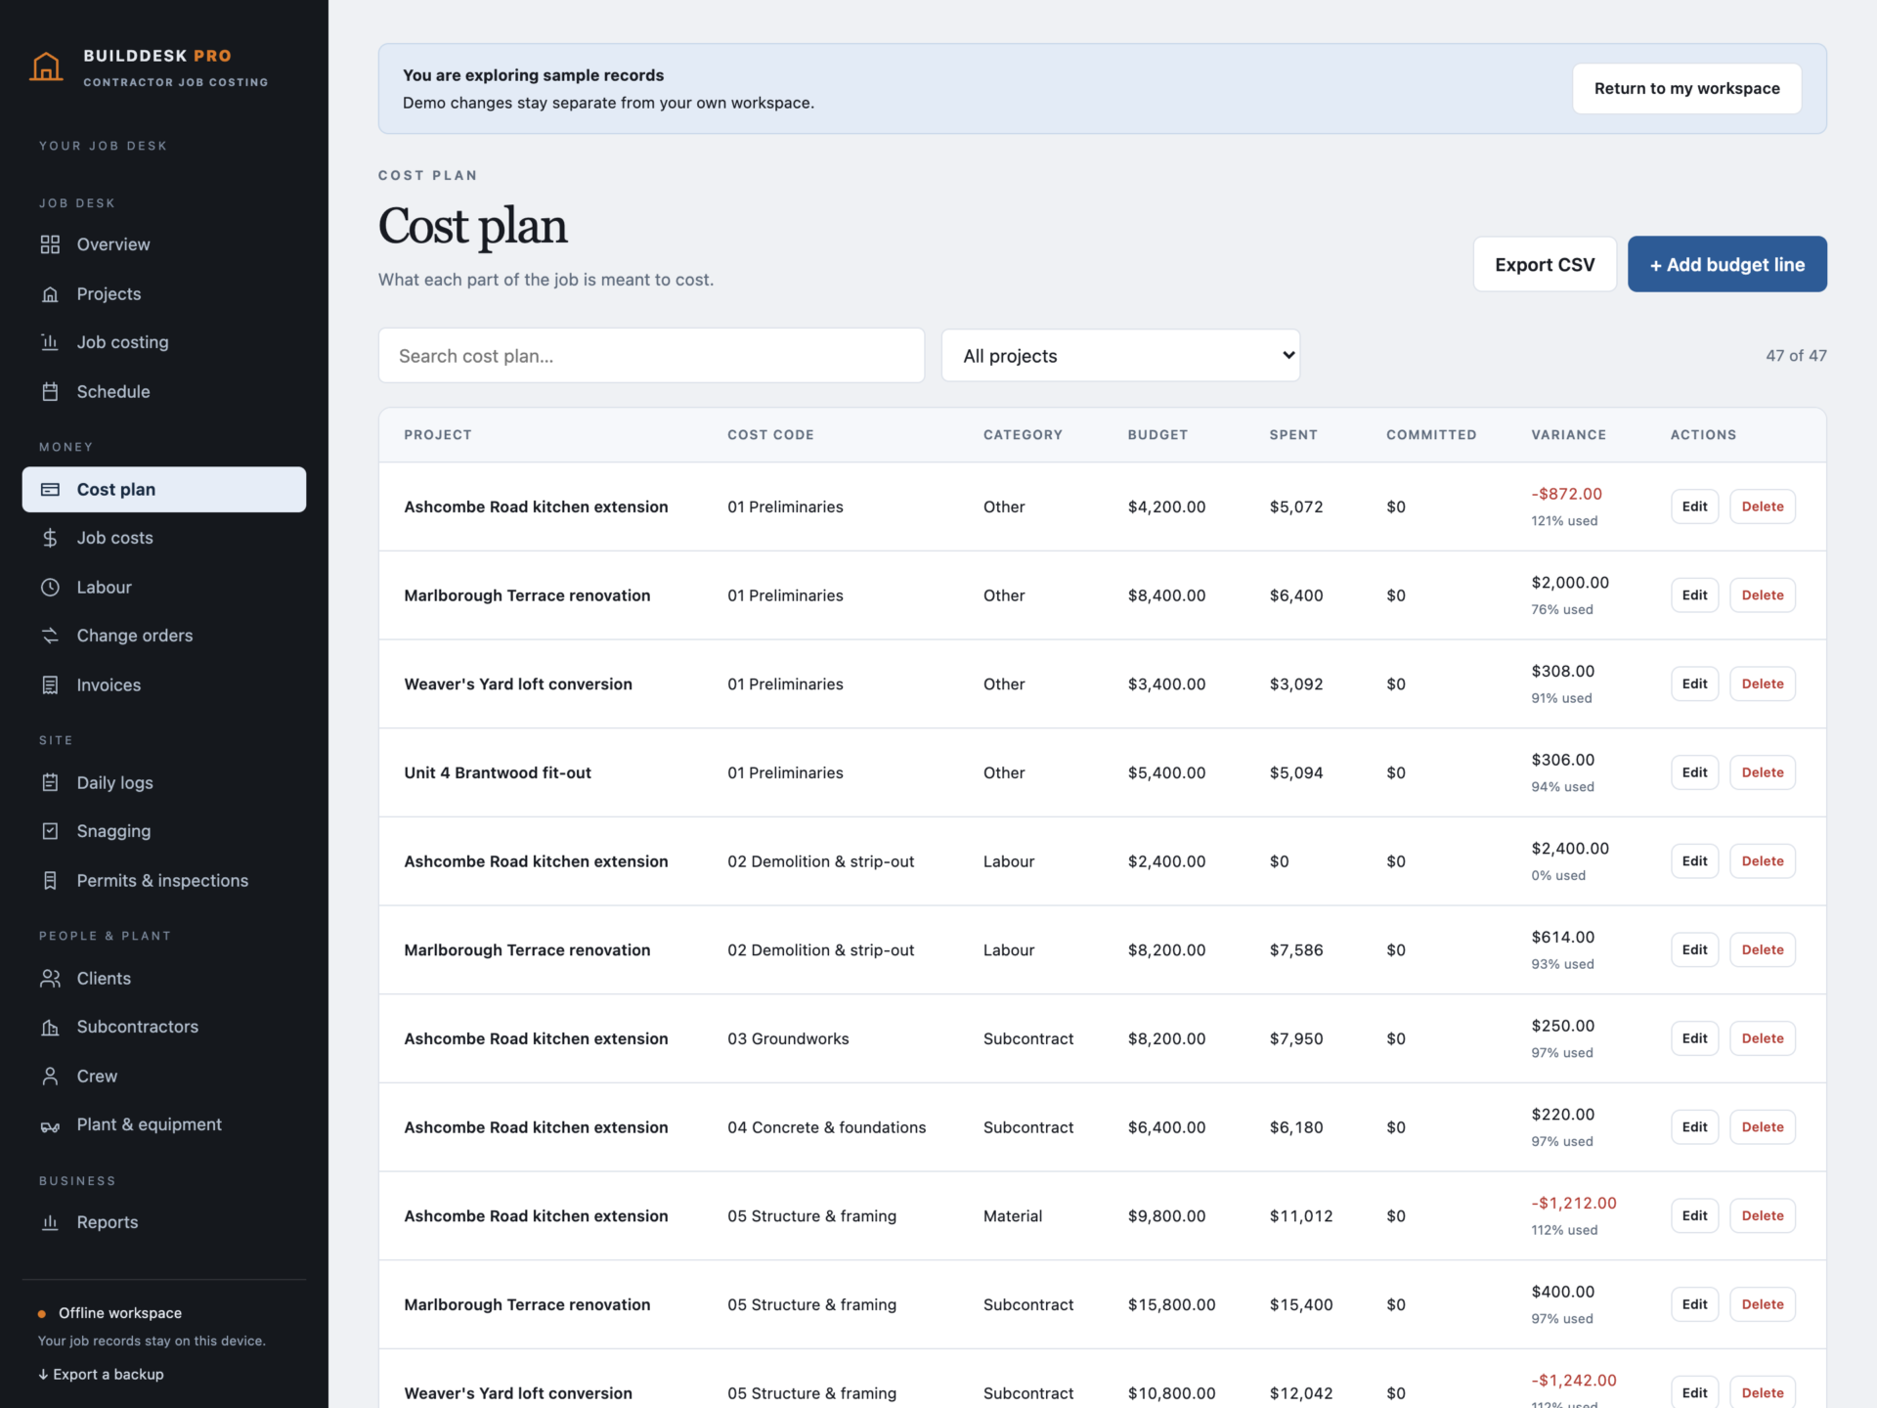Click the Projects house icon
Viewport: 1877px width, 1408px height.
pyautogui.click(x=50, y=293)
